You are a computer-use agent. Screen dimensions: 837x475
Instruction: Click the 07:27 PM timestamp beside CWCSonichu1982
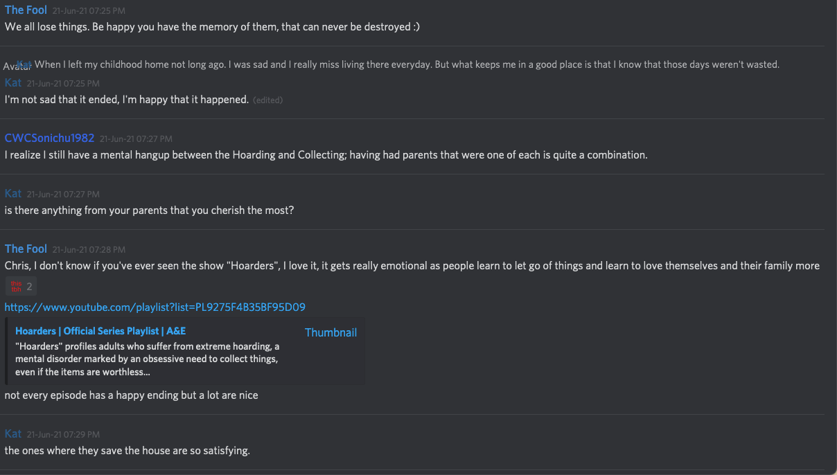coord(136,138)
